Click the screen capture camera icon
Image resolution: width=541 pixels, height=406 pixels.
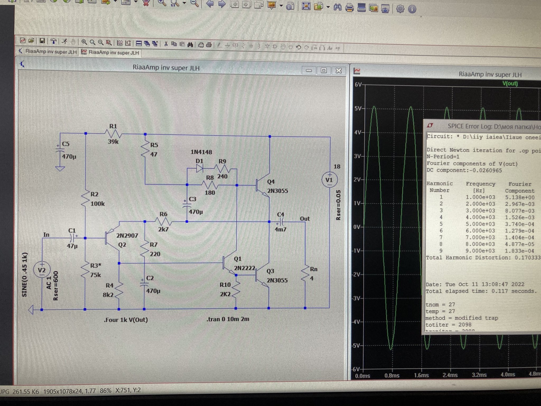pos(385,9)
